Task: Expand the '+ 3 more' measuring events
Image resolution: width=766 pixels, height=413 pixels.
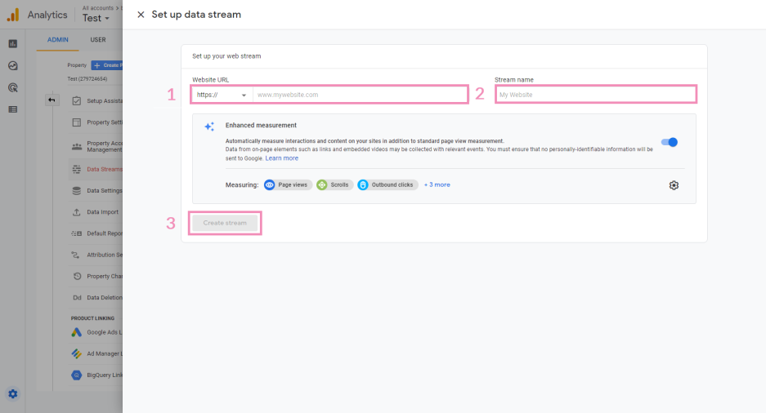Action: [x=437, y=184]
